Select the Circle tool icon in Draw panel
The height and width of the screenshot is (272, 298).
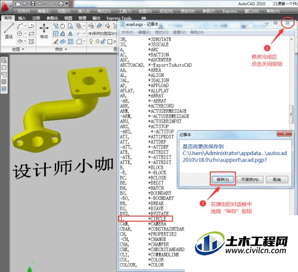pyautogui.click(x=20, y=33)
